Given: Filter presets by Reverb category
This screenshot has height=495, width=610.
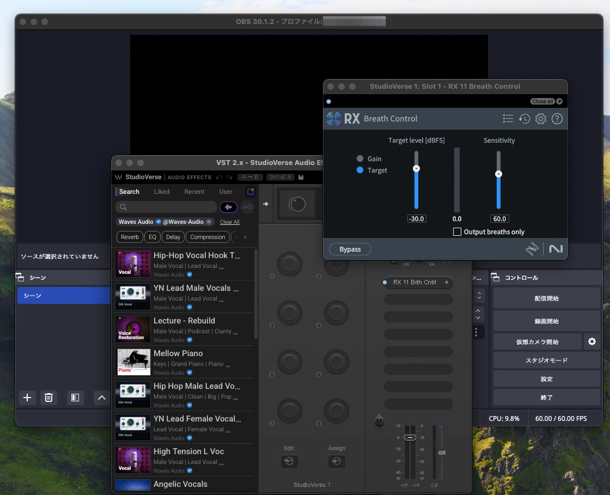Looking at the screenshot, I should click(x=130, y=237).
